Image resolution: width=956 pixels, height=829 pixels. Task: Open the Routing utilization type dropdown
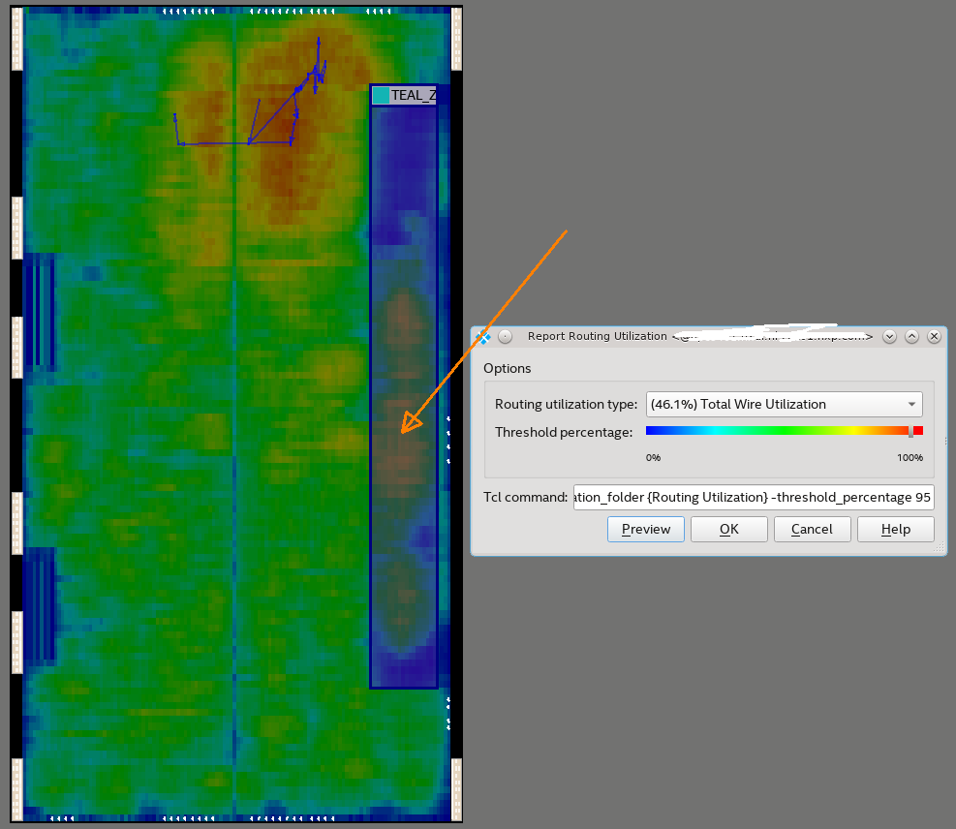(x=784, y=404)
